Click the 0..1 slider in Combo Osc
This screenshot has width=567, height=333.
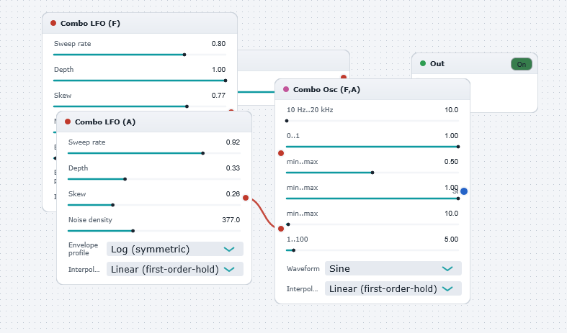(x=372, y=147)
